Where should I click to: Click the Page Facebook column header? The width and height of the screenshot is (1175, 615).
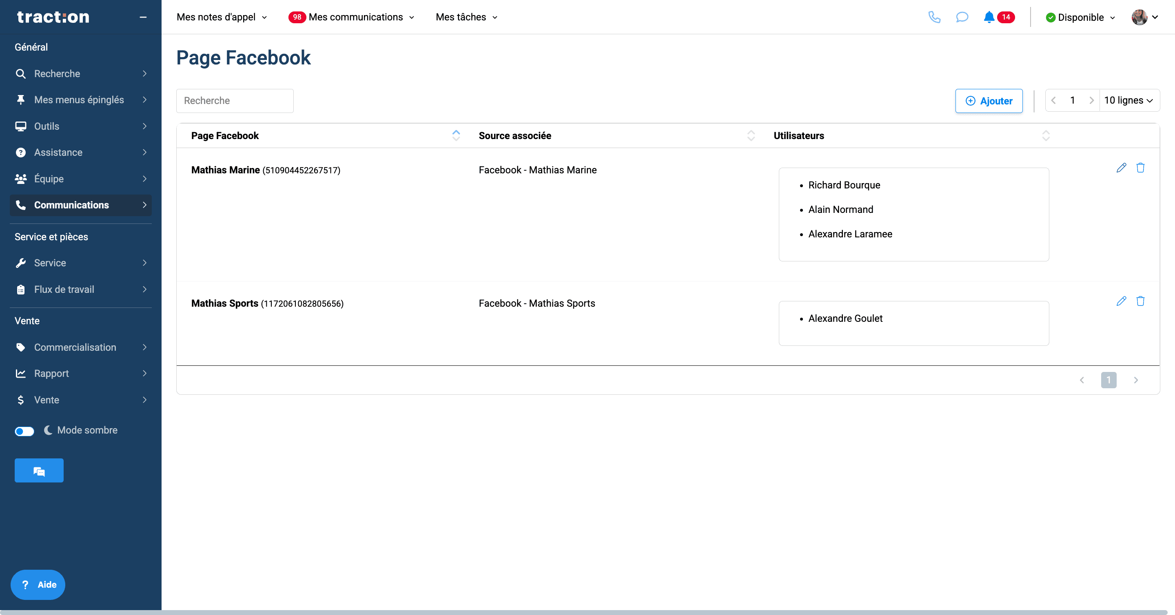[225, 136]
